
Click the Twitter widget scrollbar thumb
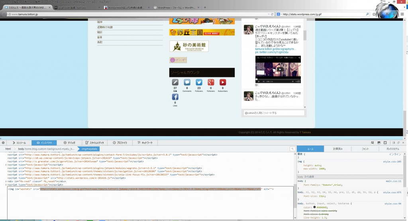pyautogui.click(x=305, y=35)
